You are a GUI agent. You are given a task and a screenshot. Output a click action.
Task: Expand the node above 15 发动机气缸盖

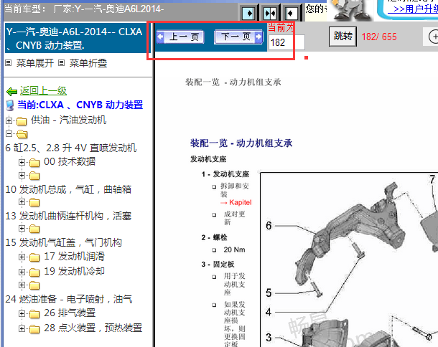click(22, 228)
